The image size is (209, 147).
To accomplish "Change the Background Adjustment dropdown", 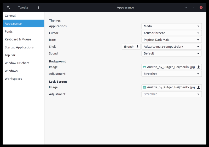I will click(171, 74).
